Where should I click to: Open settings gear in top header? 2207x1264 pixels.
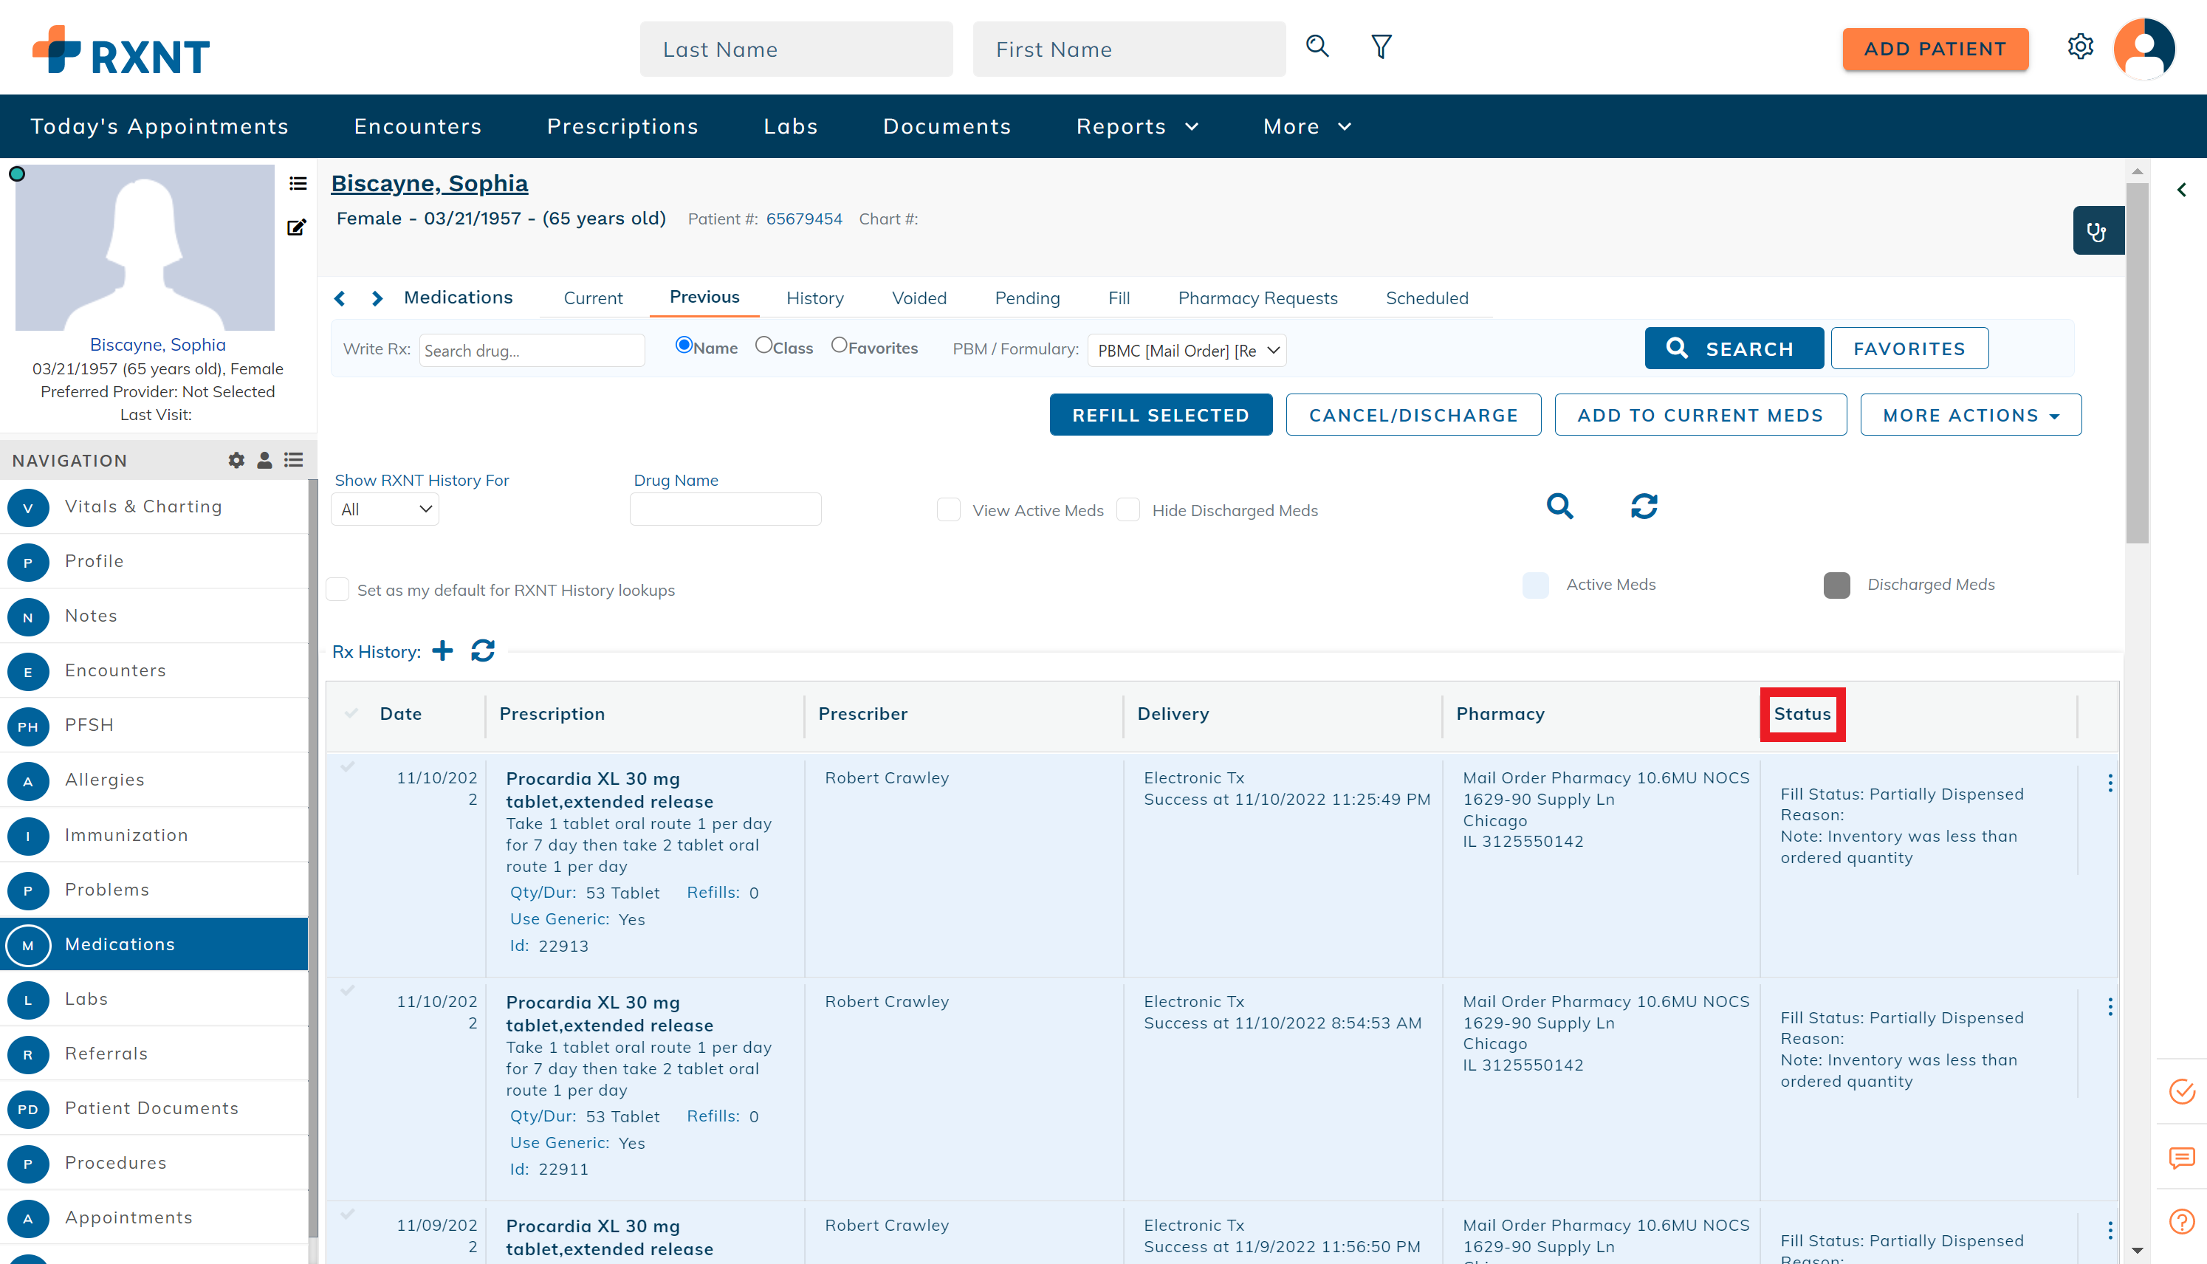click(x=2080, y=47)
